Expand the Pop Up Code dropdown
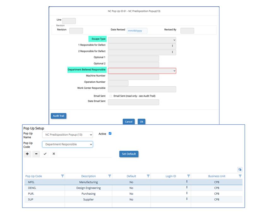This screenshot has height=212, width=263. pyautogui.click(x=67, y=144)
